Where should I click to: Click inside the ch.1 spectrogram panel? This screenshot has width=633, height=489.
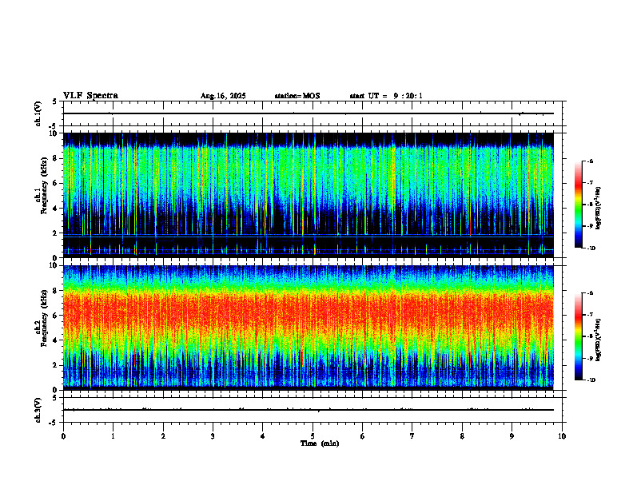(x=309, y=195)
